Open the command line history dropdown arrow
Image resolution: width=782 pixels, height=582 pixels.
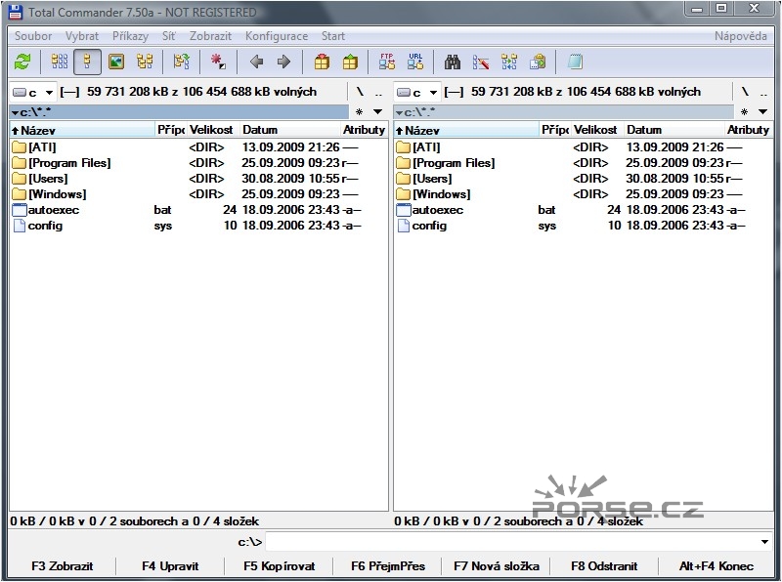[x=764, y=542]
